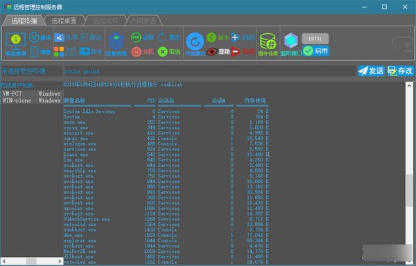Click the 共享 share icon
The width and height of the screenshot is (416, 266).
pyautogui.click(x=59, y=37)
